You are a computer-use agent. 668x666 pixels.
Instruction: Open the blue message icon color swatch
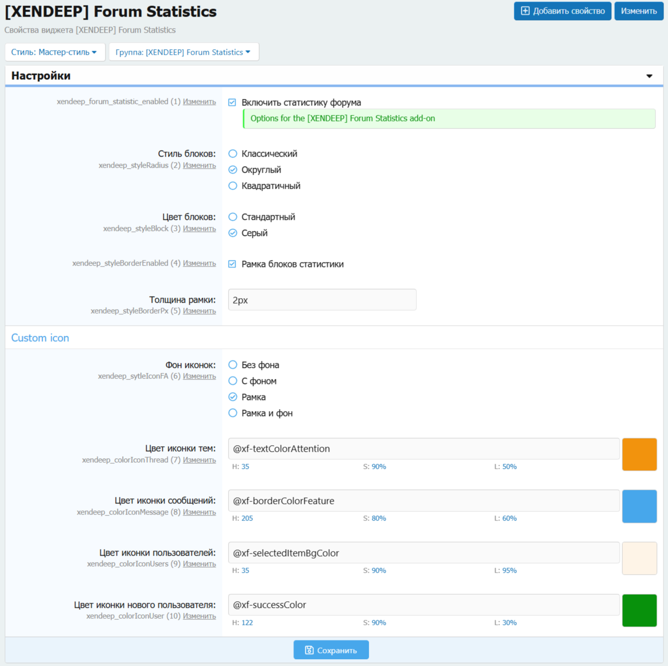639,506
